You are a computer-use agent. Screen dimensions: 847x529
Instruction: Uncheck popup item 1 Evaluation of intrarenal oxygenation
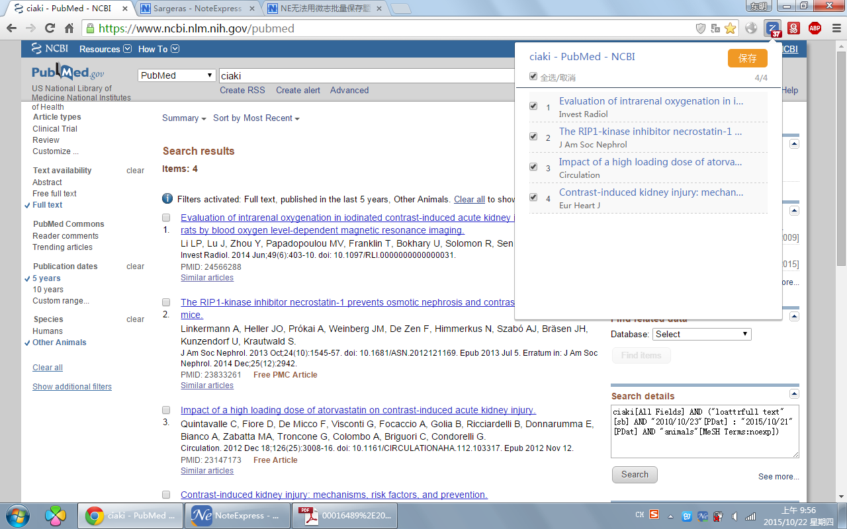click(x=533, y=106)
